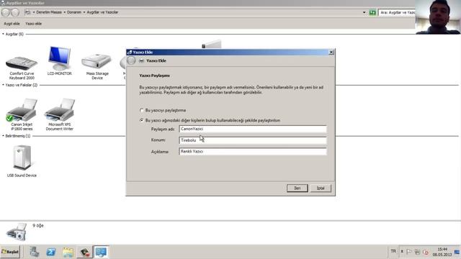Click the Paylaşım adı field with CanonYazıcı
This screenshot has height=259, width=461.
point(253,129)
